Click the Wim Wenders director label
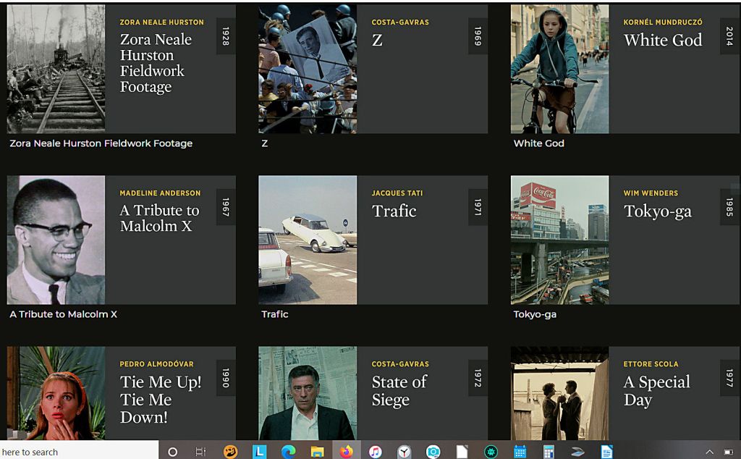The height and width of the screenshot is (459, 741). click(651, 193)
